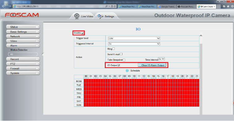Screen dimensions: 234x121
Task: Expand the Record section
Action: click(x=23, y=59)
